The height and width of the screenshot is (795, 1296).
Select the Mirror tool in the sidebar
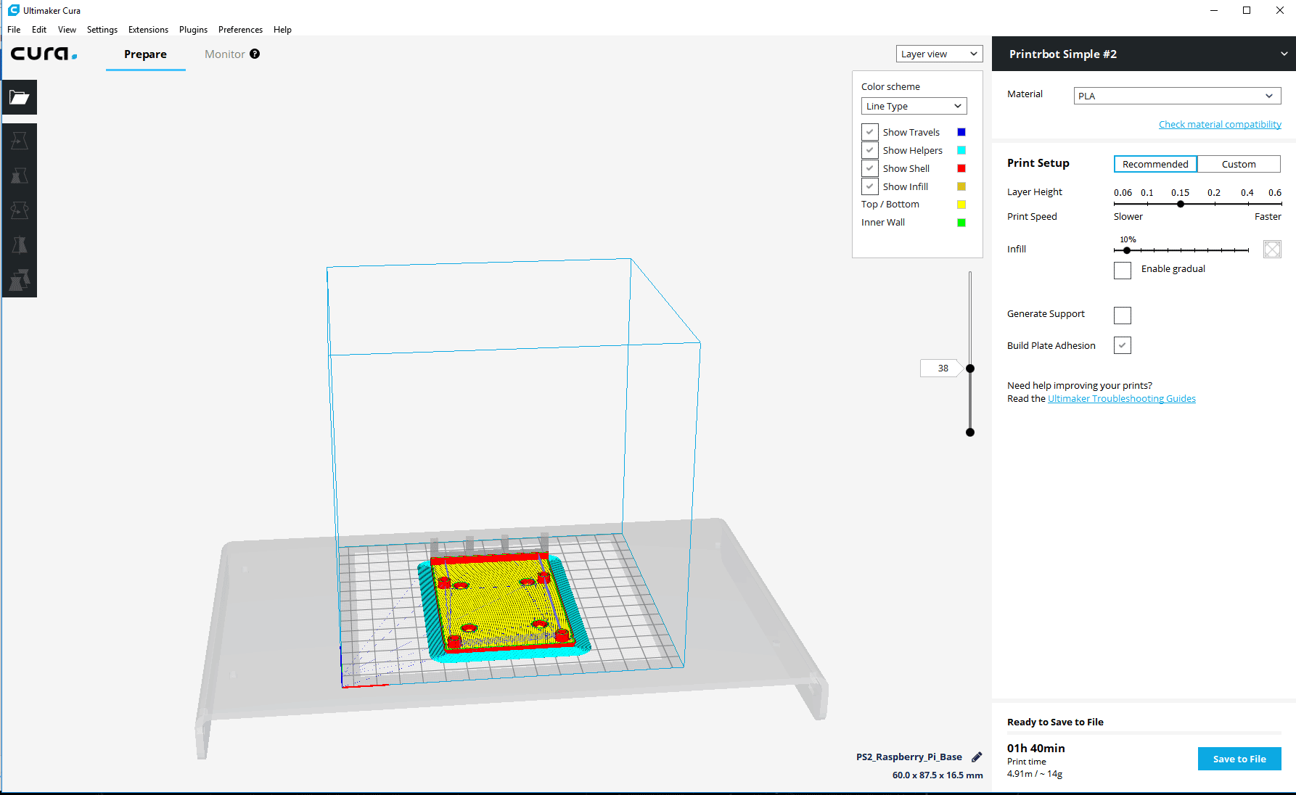point(19,245)
